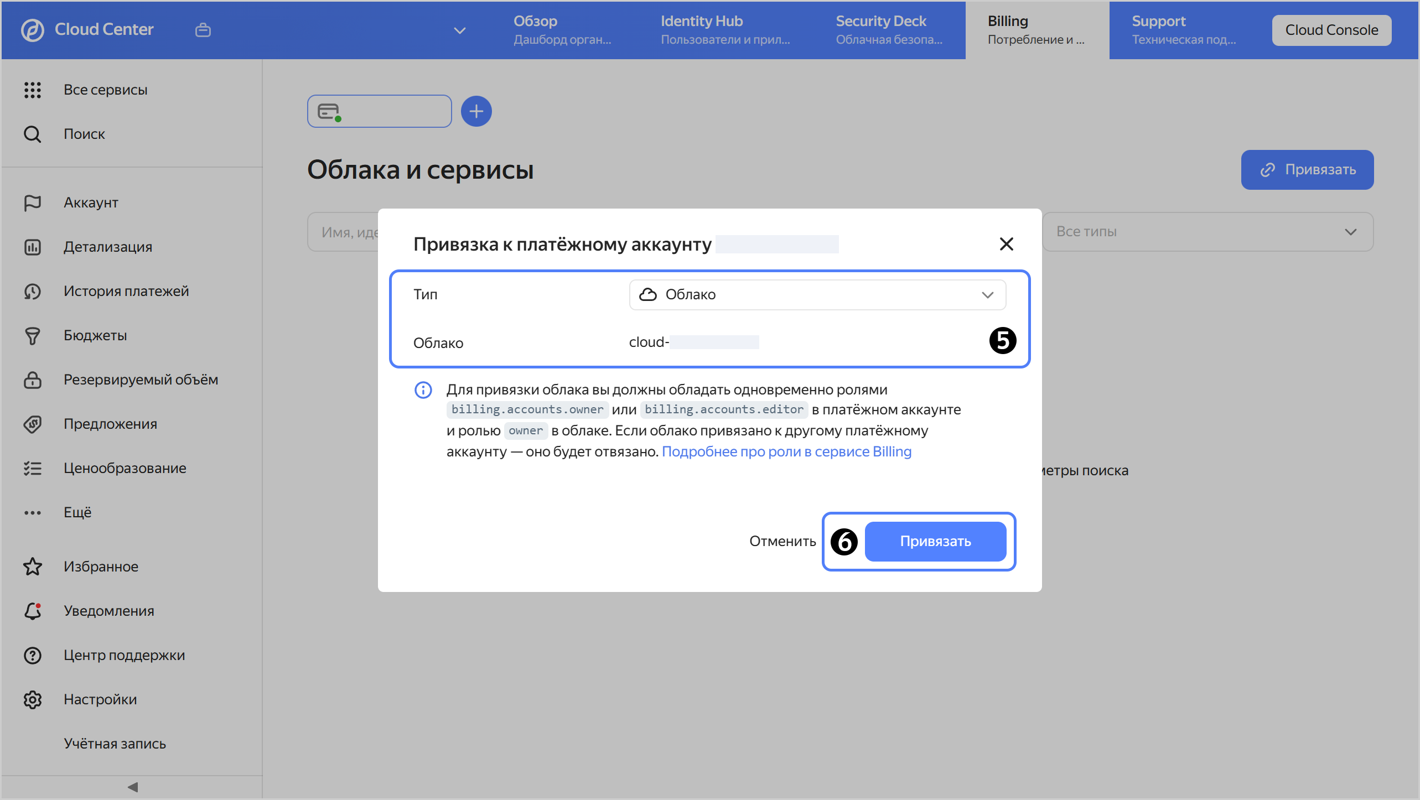Select the Поиск magnifier icon in sidebar
Screen dimensions: 1420x800
[x=33, y=134]
